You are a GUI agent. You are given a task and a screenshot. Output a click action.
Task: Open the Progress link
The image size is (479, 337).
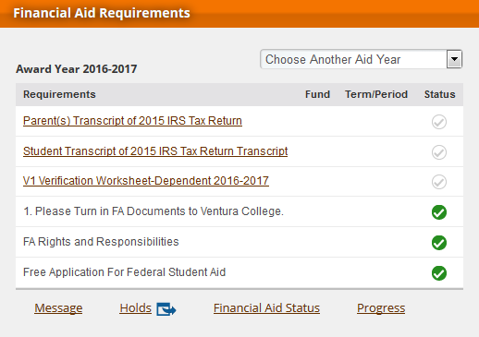(x=381, y=308)
